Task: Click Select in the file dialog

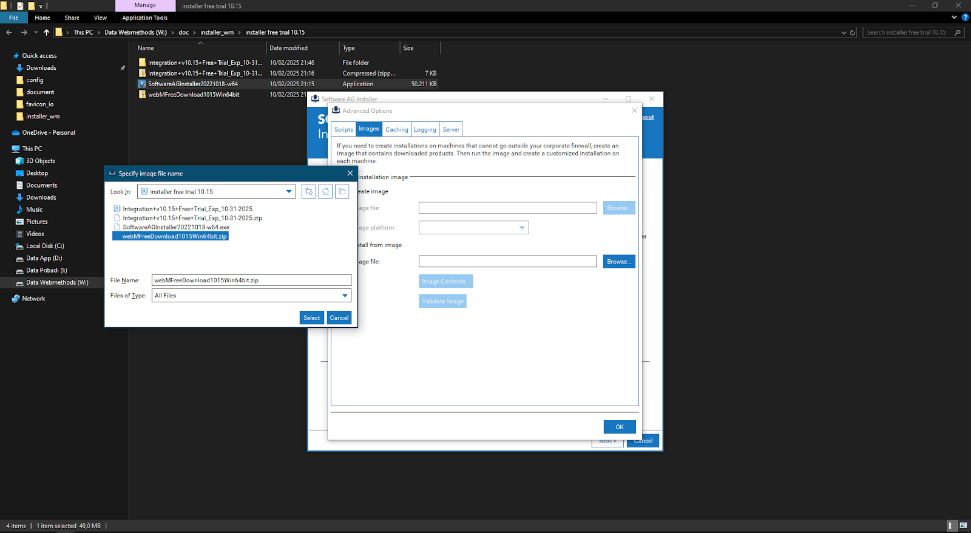Action: (x=312, y=317)
